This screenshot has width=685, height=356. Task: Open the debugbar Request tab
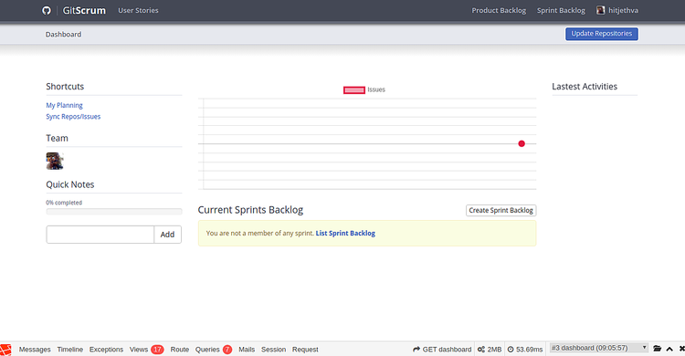305,350
